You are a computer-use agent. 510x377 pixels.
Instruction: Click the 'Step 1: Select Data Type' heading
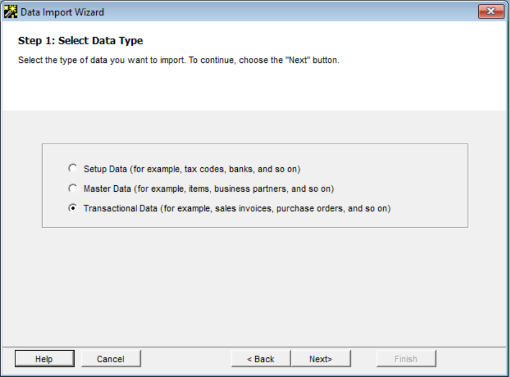click(80, 40)
